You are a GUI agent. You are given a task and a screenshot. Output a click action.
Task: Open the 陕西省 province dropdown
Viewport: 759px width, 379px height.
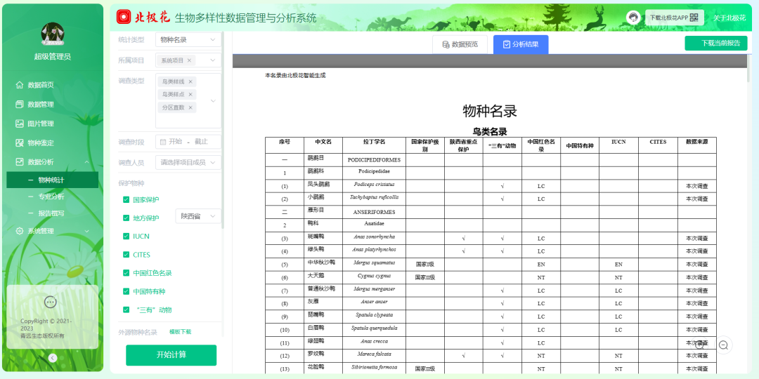pos(198,216)
